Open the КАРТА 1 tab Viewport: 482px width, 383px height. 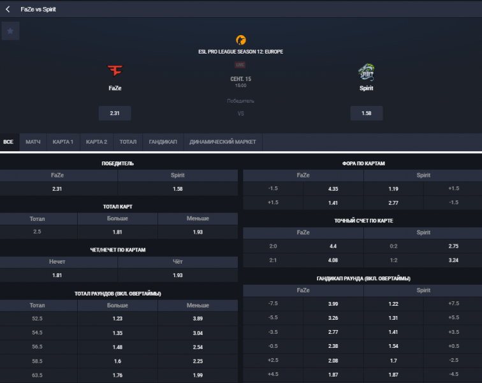point(63,142)
